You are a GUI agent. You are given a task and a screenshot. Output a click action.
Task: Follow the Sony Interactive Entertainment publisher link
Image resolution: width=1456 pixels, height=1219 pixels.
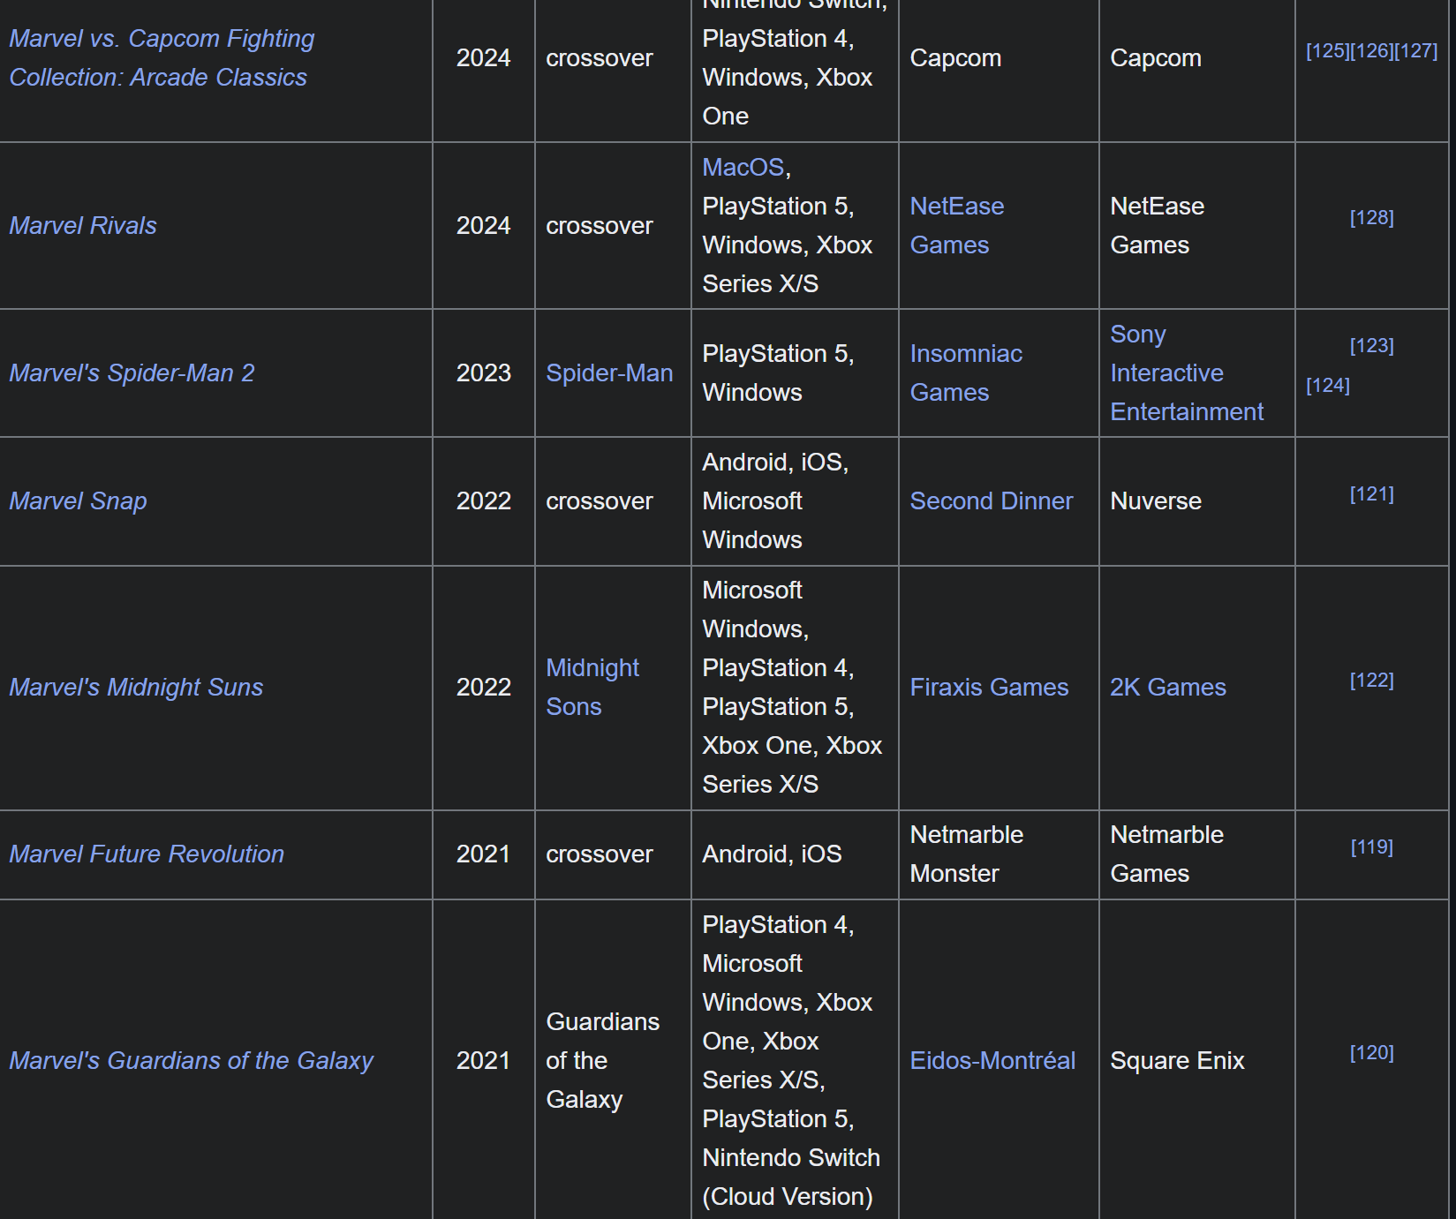[1187, 373]
